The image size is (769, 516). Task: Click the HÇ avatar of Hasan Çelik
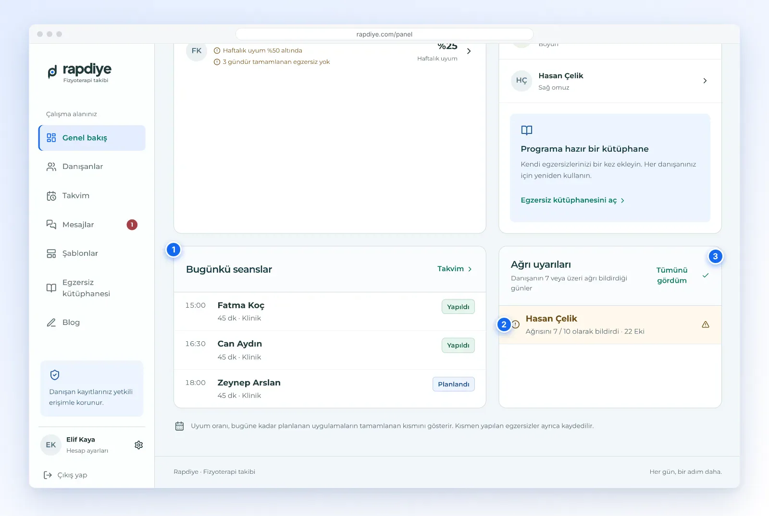(x=521, y=81)
